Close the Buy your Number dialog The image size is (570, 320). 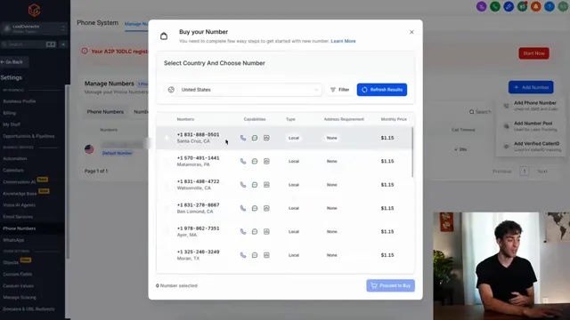tap(411, 32)
